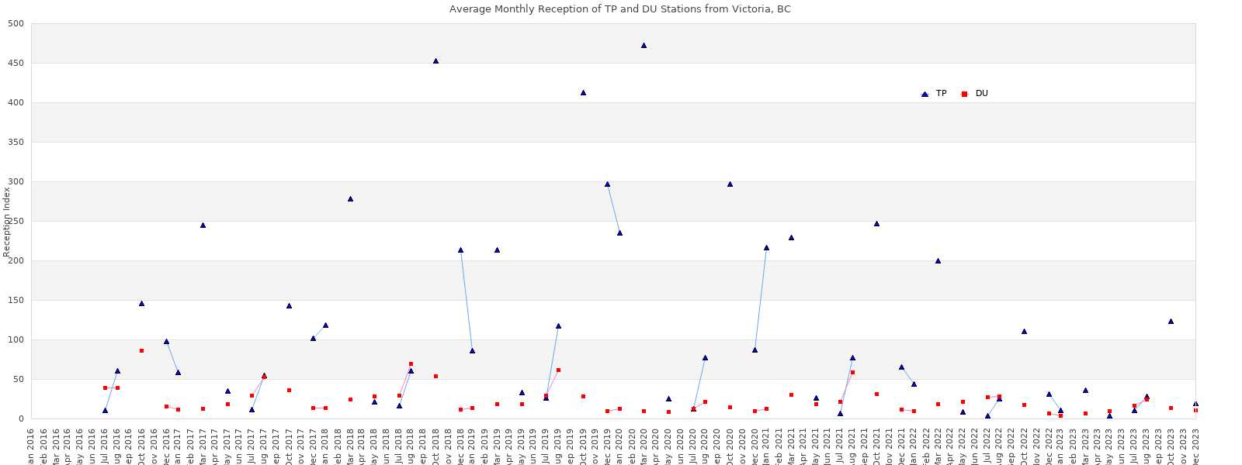Select the TP marker for Mar 2022
The image size is (1242, 465).
click(938, 261)
